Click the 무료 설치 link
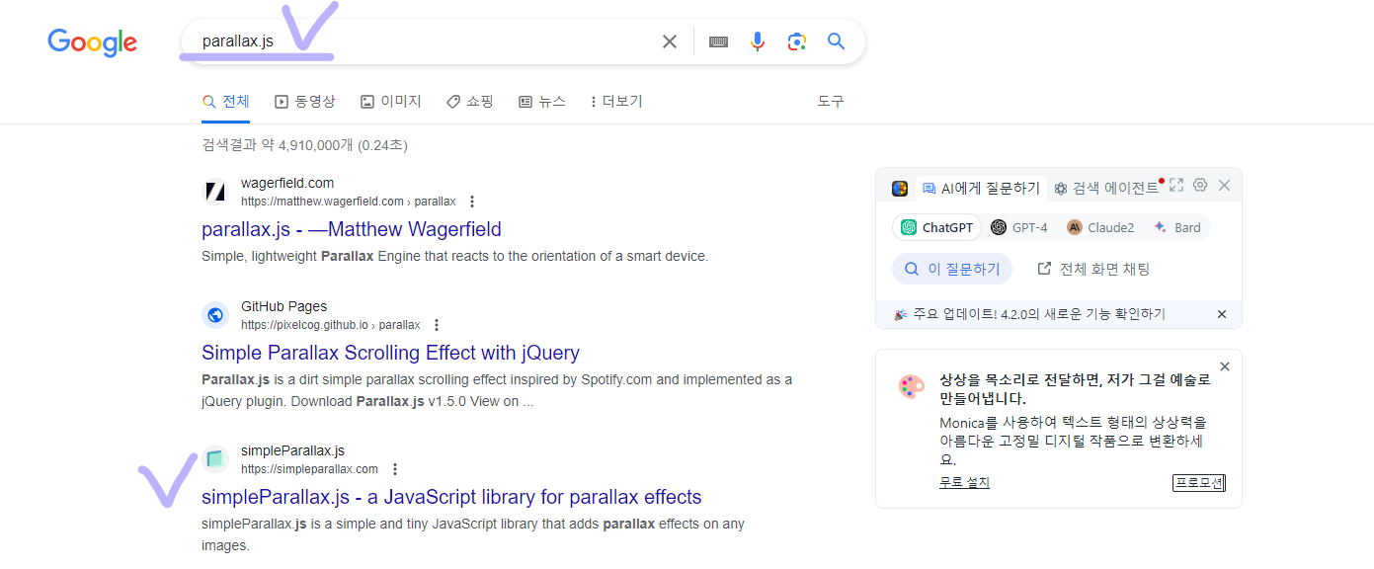Screen dimensions: 1374x569 (964, 482)
